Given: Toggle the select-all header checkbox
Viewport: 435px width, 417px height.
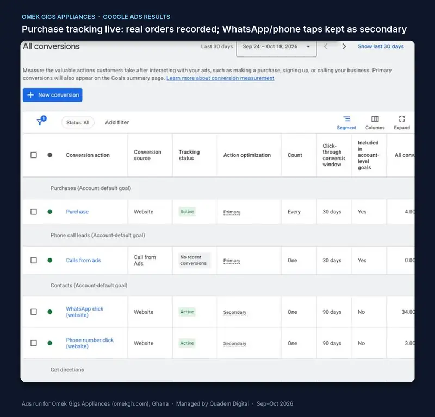Looking at the screenshot, I should pos(34,155).
